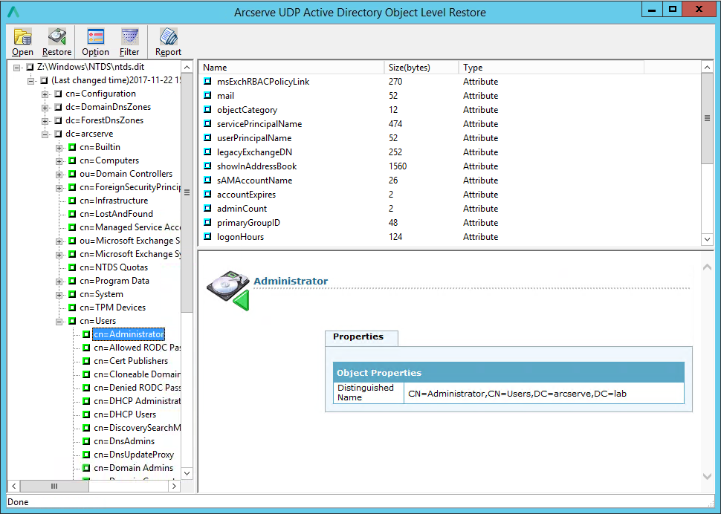The height and width of the screenshot is (514, 721).
Task: Check the box for cn=Computers
Action: 72,160
